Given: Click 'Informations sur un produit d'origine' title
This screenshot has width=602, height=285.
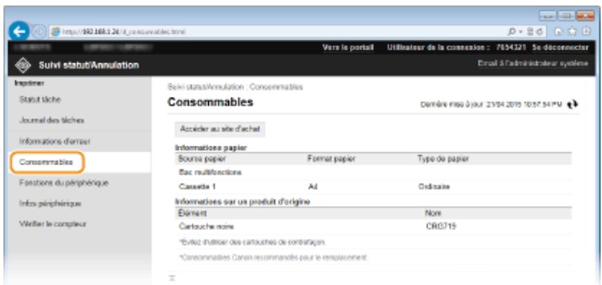Looking at the screenshot, I should point(242,202).
